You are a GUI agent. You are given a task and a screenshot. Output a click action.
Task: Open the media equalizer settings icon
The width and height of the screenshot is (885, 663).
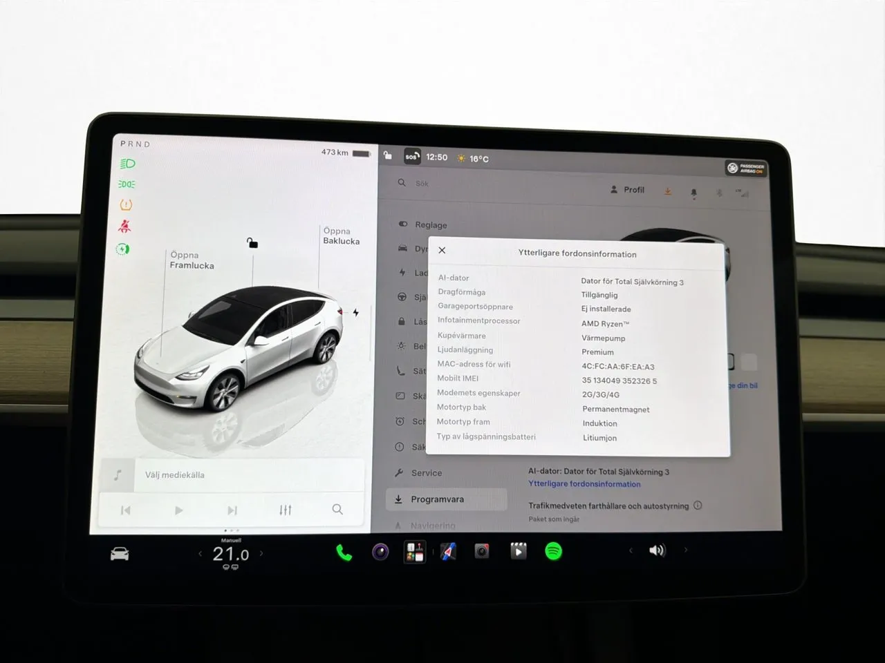pos(286,510)
